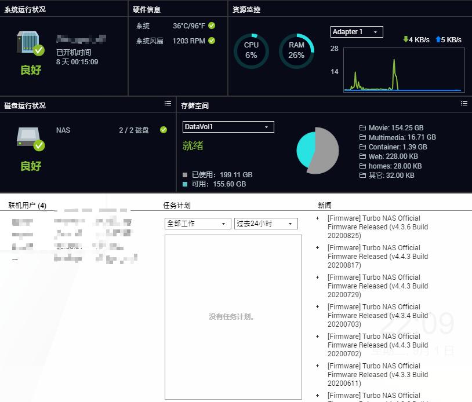Click the 2/2 disk status check
The width and height of the screenshot is (472, 402).
(164, 130)
